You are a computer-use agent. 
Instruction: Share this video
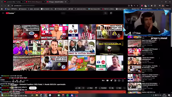tap(90, 88)
